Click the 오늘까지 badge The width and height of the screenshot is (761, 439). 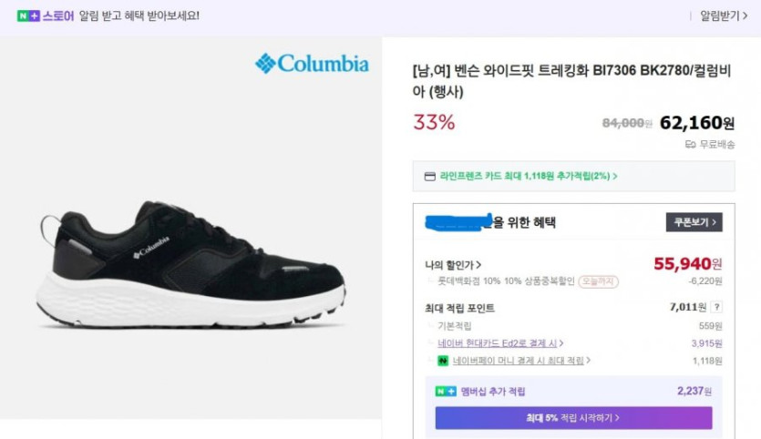[599, 281]
